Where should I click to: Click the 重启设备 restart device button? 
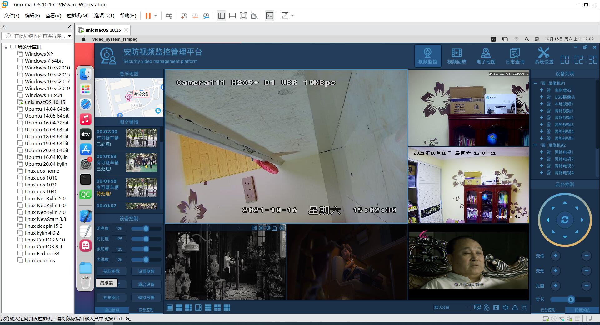click(146, 284)
